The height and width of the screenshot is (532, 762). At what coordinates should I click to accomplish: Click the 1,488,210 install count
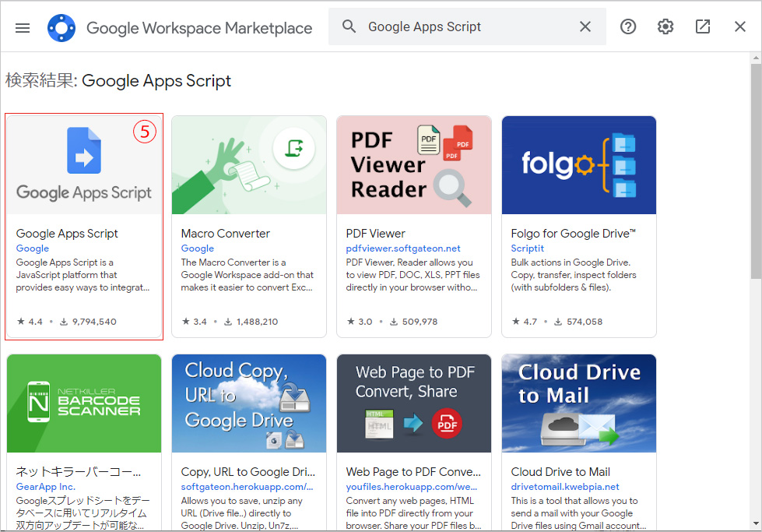click(251, 322)
